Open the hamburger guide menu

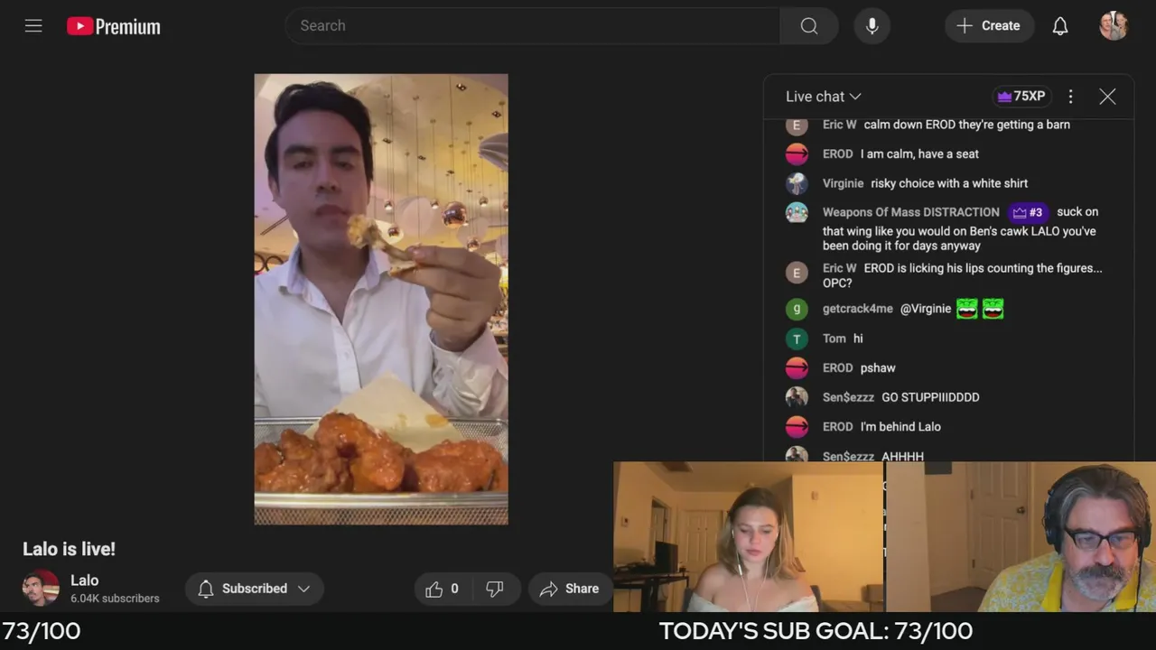33,26
